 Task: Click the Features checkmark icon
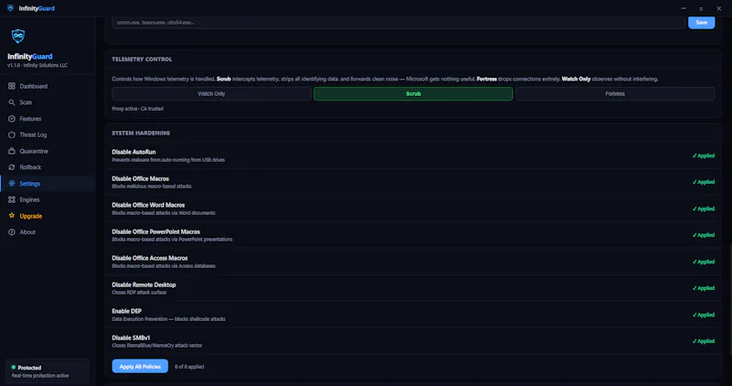12,119
